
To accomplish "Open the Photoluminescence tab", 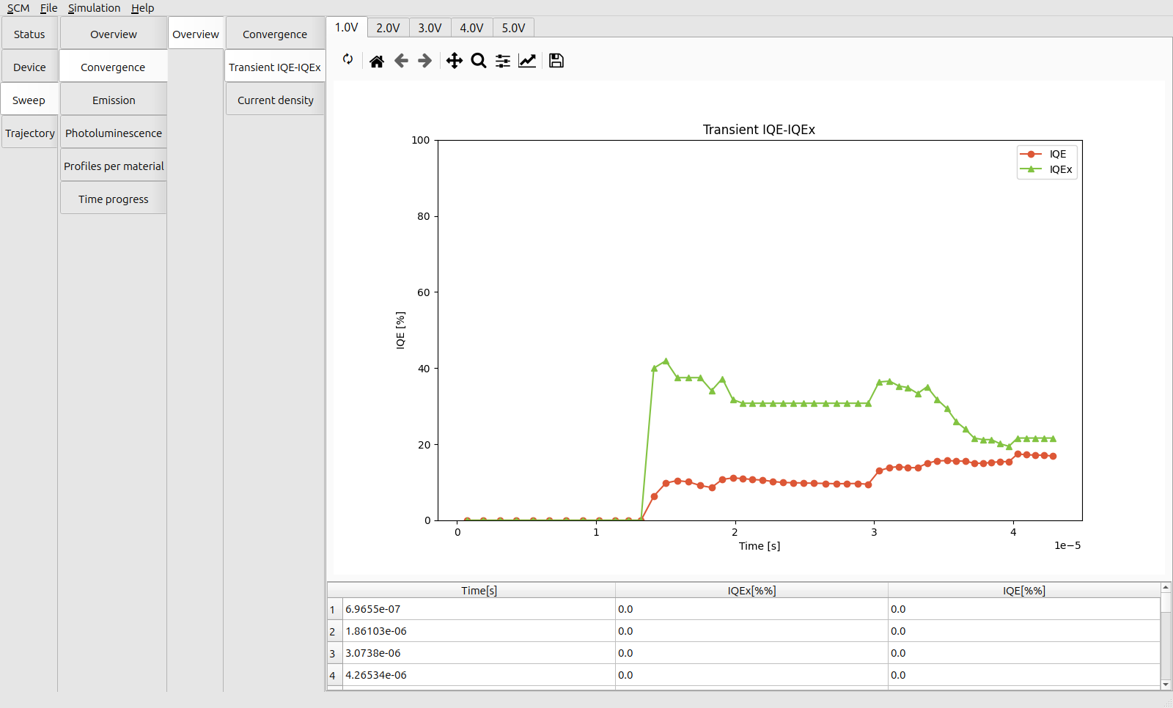I will [x=114, y=133].
